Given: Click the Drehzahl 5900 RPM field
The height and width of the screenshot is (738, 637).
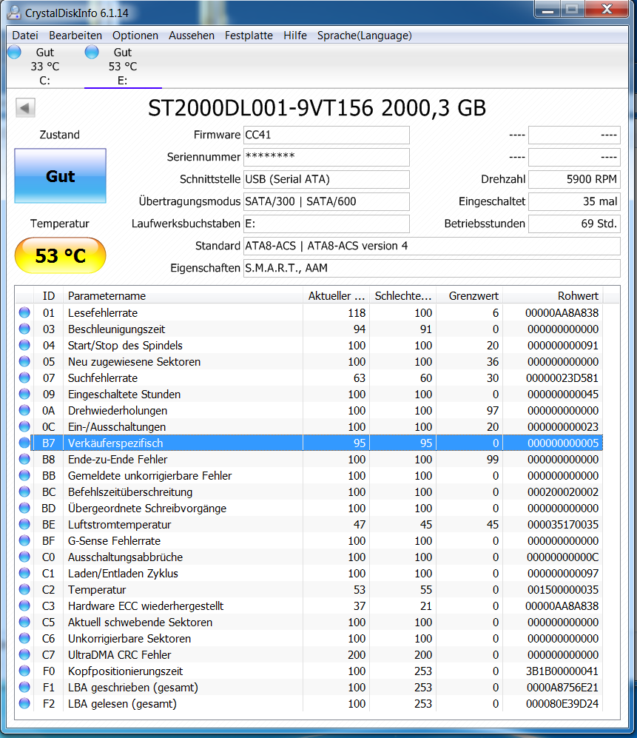Looking at the screenshot, I should pos(574,179).
